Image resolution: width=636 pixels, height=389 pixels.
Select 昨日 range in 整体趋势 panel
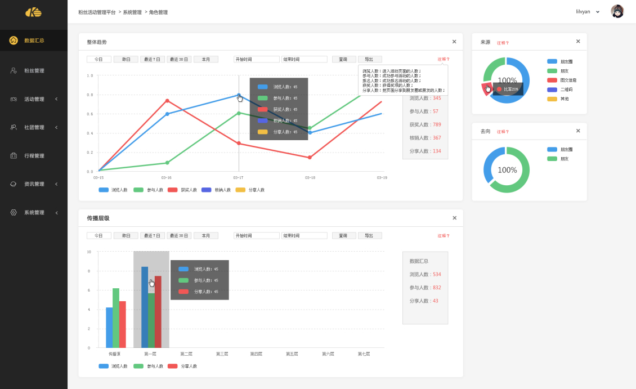126,59
